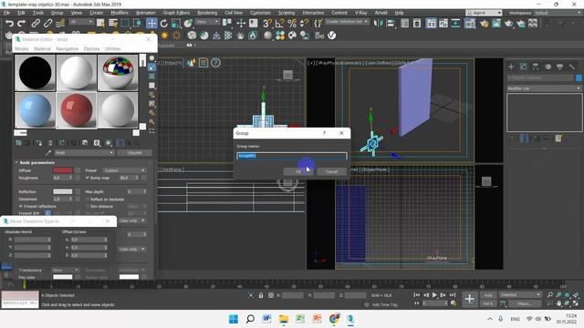Click the VRayMtl material type button
This screenshot has height=328, width=584.
click(x=134, y=153)
